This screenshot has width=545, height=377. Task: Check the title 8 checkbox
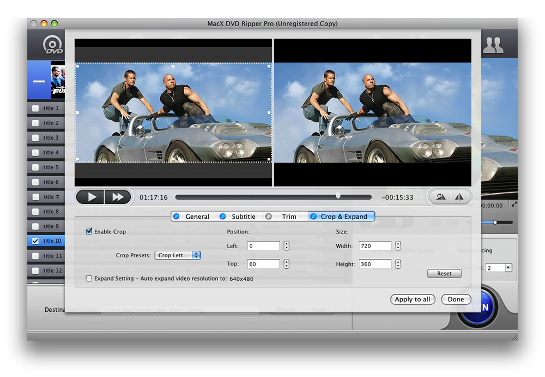point(35,211)
